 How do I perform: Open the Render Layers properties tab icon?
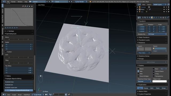[x=145, y=18]
